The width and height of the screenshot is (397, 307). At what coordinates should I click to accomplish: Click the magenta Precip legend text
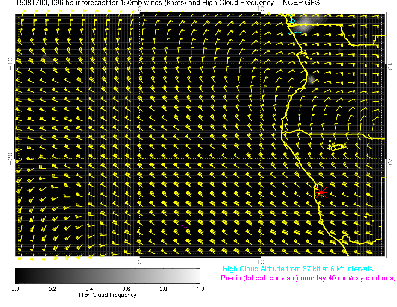pos(307,278)
